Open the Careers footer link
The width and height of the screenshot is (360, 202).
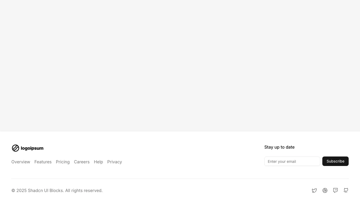(x=82, y=162)
